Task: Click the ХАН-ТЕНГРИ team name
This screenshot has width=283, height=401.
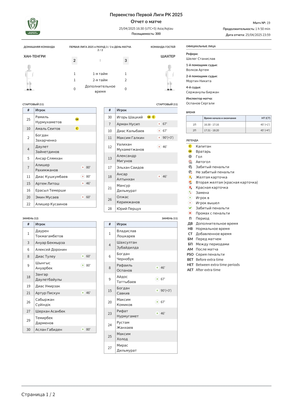Action: pyautogui.click(x=35, y=56)
